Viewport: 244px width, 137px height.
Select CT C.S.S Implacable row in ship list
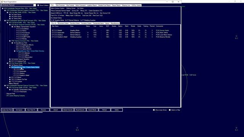pyautogui.click(x=115, y=33)
